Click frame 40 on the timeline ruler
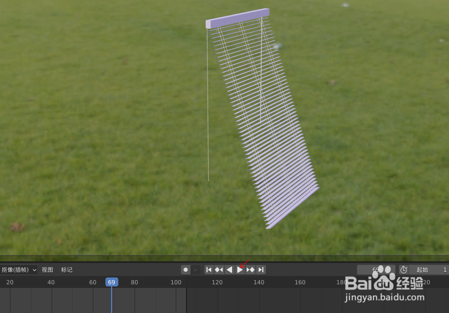 [51, 282]
